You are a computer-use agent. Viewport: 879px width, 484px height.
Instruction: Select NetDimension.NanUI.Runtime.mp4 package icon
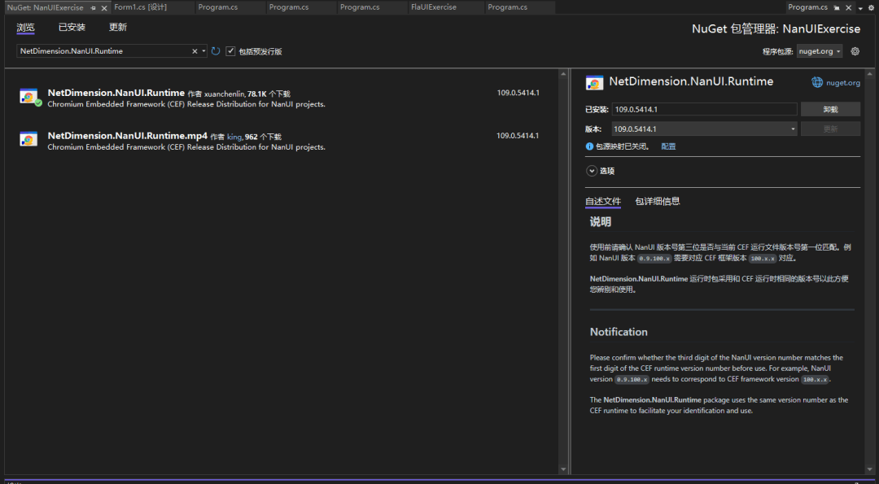(28, 139)
